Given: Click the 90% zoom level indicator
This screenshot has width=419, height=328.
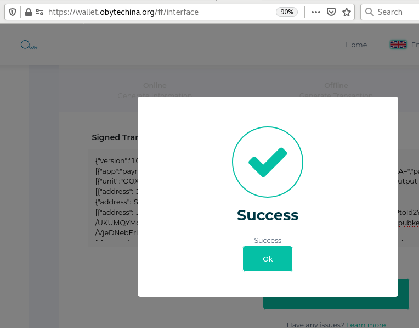Looking at the screenshot, I should [x=287, y=12].
